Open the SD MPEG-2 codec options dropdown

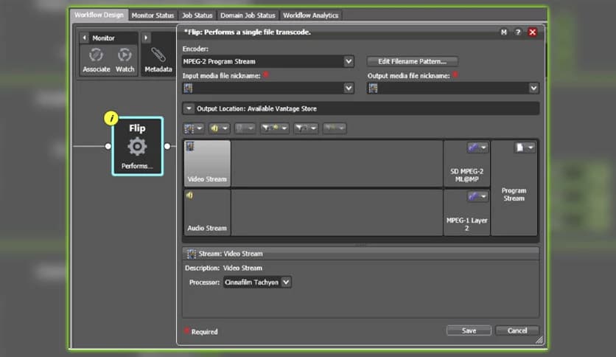(x=477, y=148)
